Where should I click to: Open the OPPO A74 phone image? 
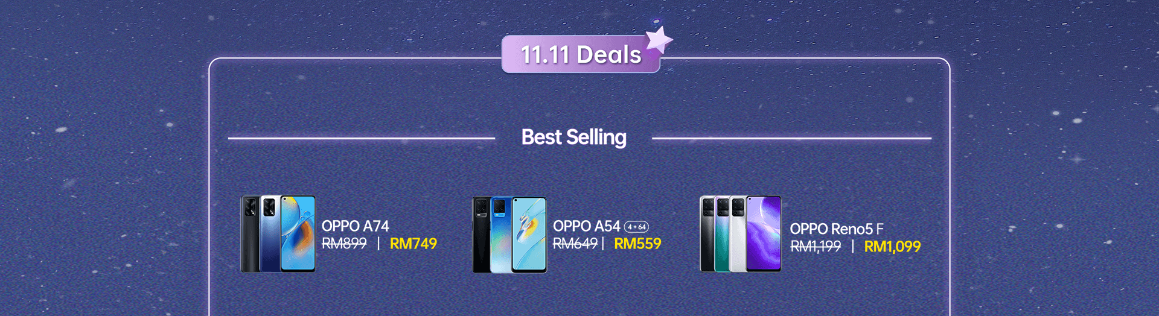click(x=278, y=234)
